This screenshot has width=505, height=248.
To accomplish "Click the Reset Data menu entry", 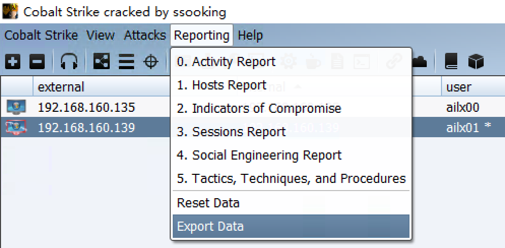I will (x=208, y=203).
